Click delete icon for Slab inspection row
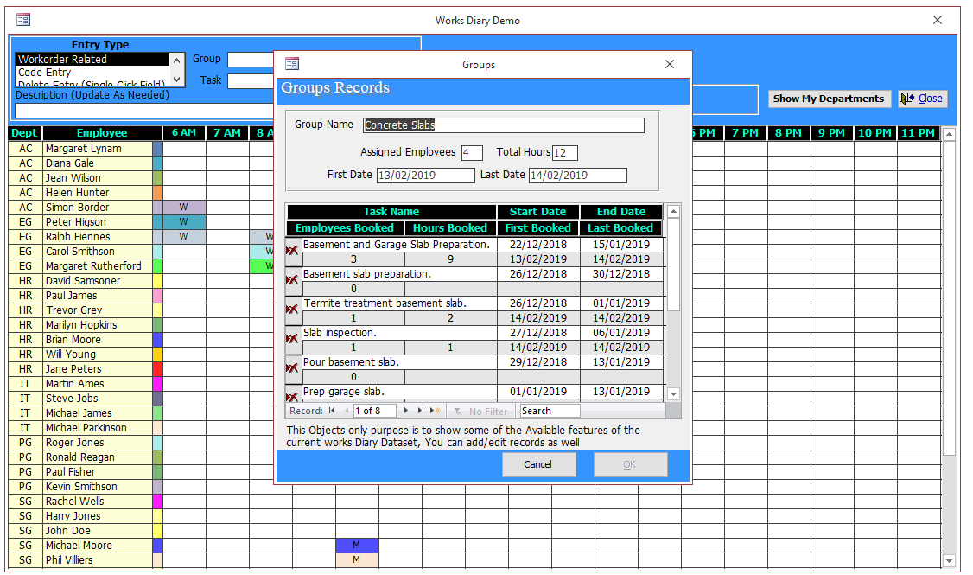 pyautogui.click(x=292, y=340)
